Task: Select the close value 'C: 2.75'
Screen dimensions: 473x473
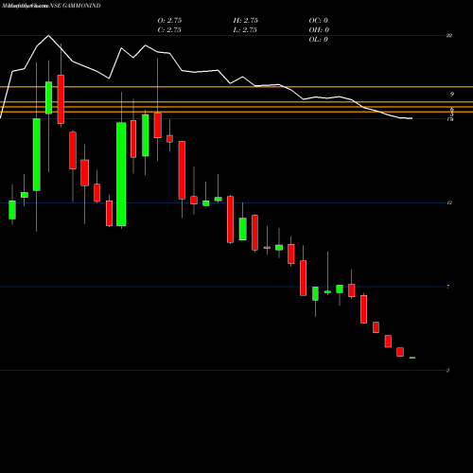Action: point(169,30)
